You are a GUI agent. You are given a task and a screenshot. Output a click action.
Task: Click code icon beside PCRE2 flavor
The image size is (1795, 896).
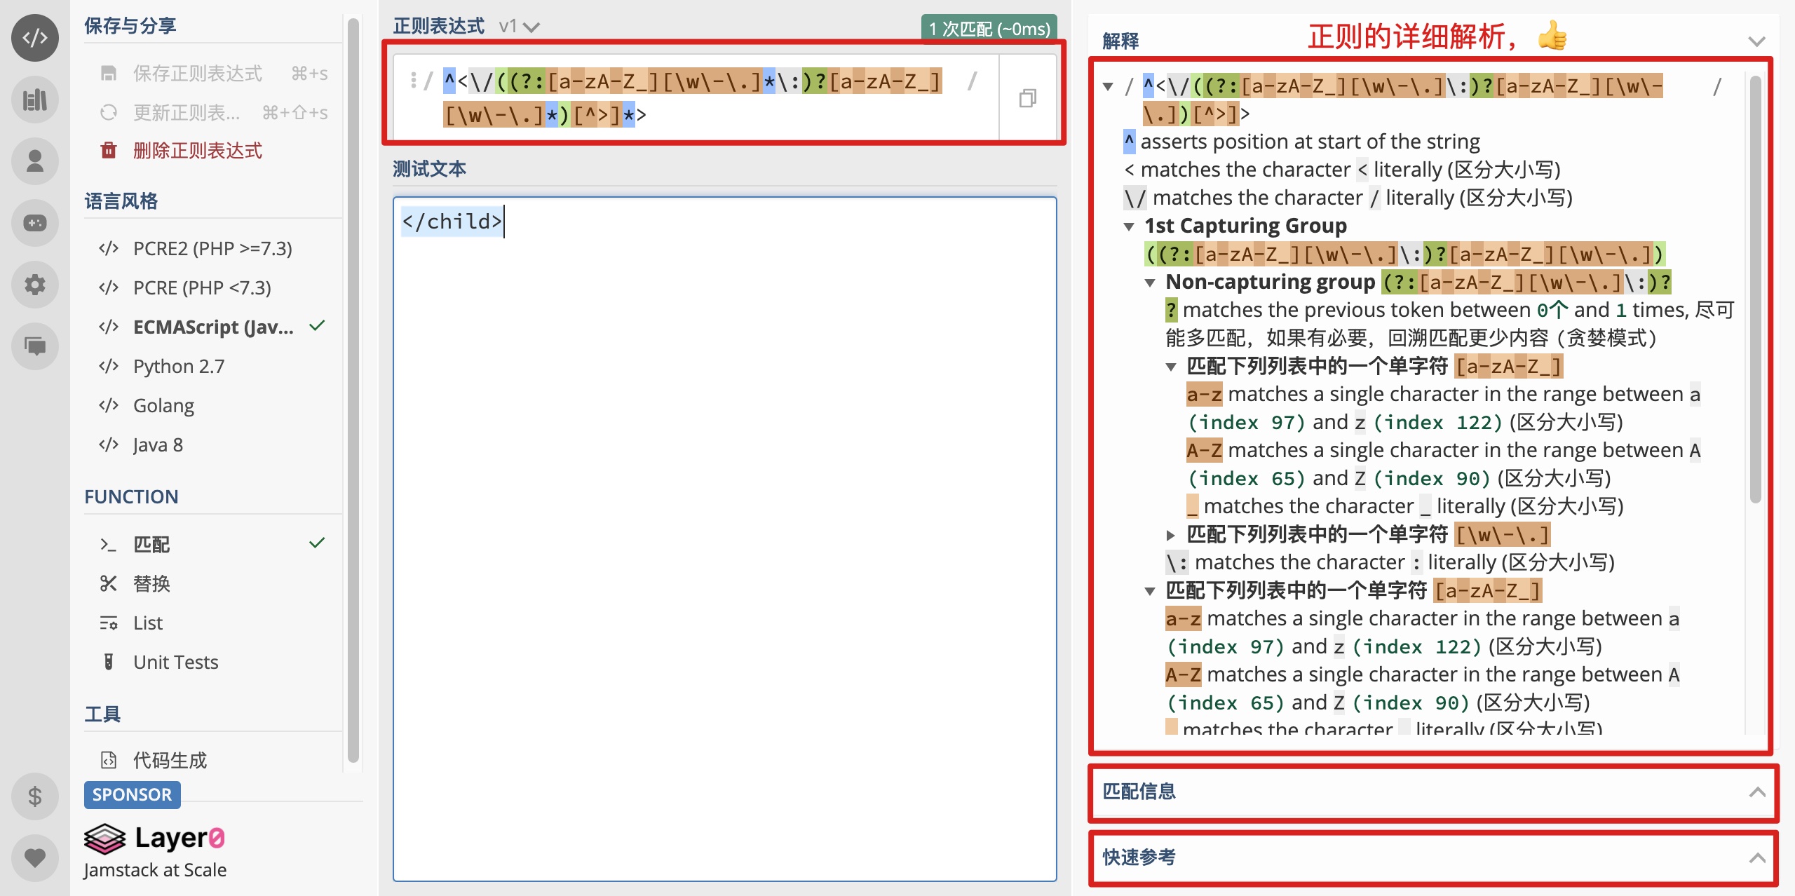tap(109, 248)
